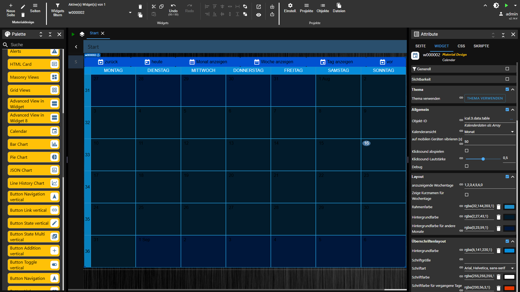
Task: Toggle dark mode theme icon
Action: coord(496,5)
